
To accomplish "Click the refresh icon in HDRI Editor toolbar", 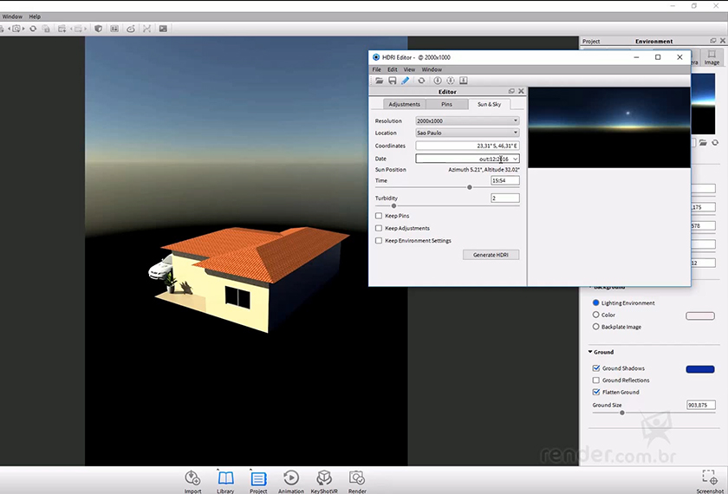I will click(x=421, y=81).
